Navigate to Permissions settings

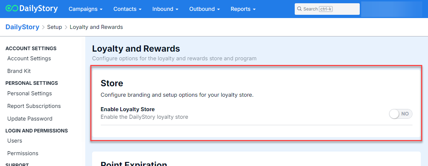pyautogui.click(x=23, y=153)
